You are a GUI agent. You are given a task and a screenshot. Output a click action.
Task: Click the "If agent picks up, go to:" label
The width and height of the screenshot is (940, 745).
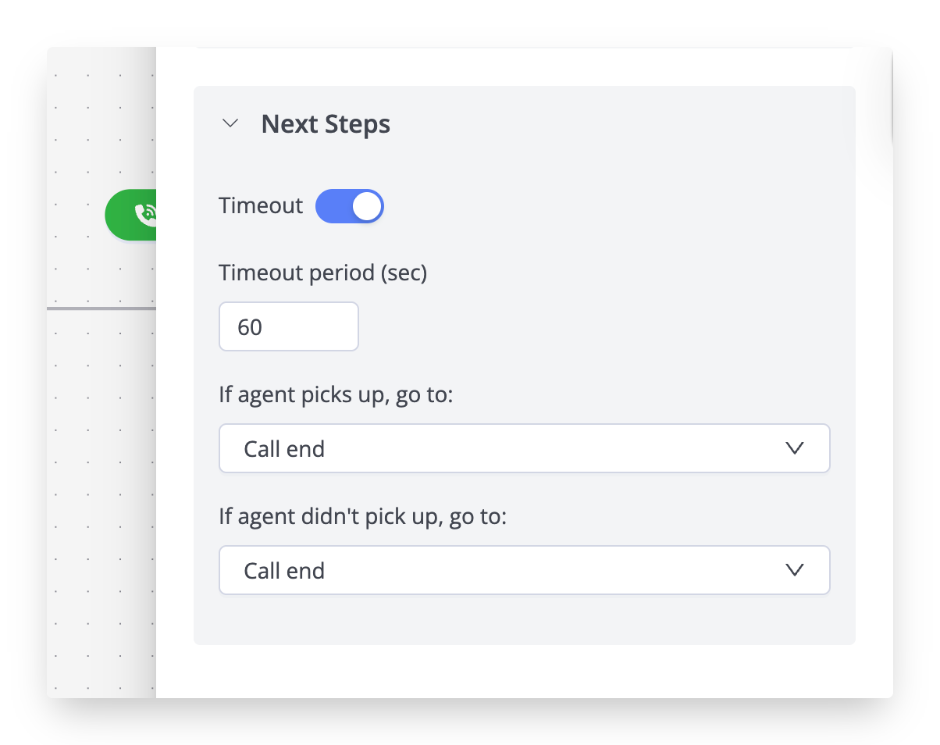336,395
